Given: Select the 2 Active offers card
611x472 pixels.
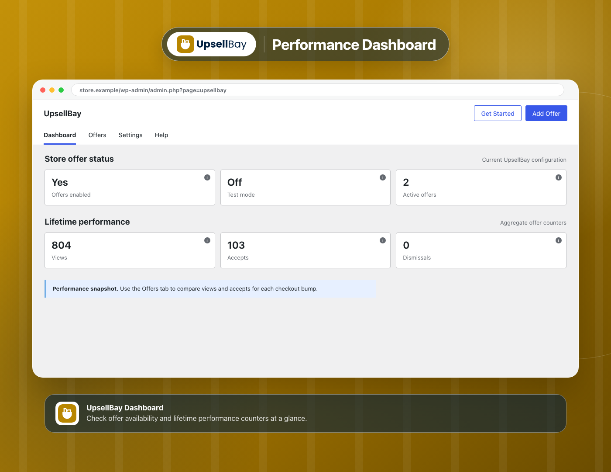Looking at the screenshot, I should pos(481,187).
